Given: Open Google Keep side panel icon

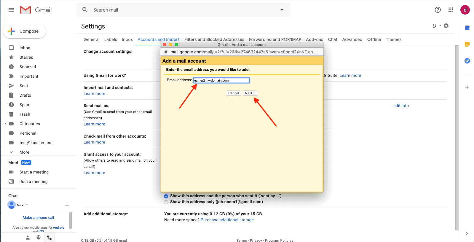Looking at the screenshot, I should [467, 44].
